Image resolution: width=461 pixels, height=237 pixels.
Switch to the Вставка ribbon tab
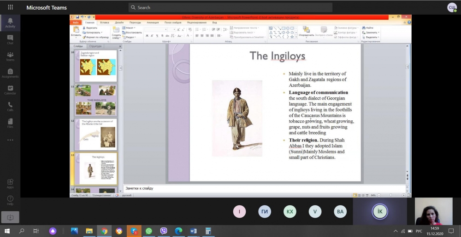[104, 22]
